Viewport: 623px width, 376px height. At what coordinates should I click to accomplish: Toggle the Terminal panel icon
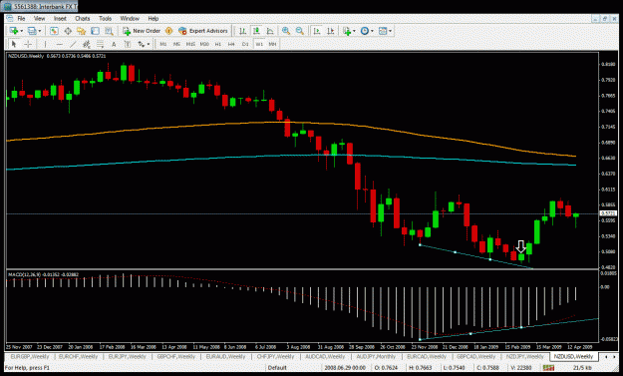coord(95,31)
